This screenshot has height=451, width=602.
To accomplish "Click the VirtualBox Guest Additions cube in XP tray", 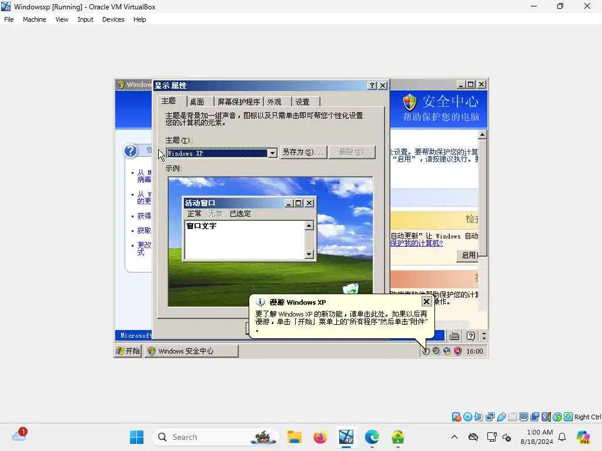I will pyautogui.click(x=447, y=351).
